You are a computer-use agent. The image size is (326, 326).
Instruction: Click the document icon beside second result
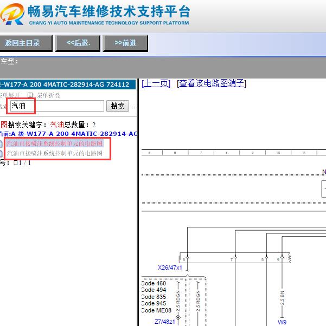click(x=1, y=153)
